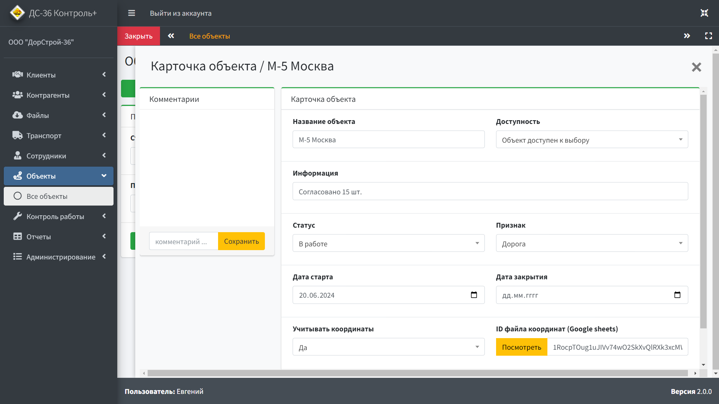719x404 pixels.
Task: Open calendar picker for Дата старта
Action: tap(474, 295)
